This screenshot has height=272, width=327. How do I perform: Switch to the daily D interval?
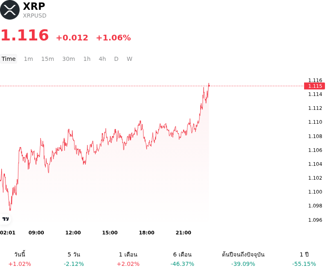pyautogui.click(x=116, y=59)
